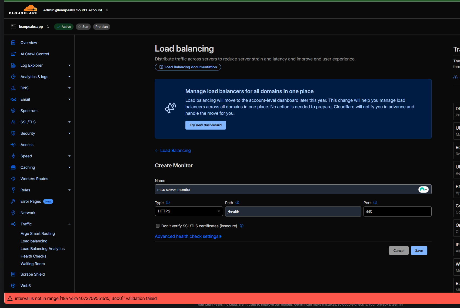The image size is (460, 308).
Task: Select the Overview icon in the sidebar
Action: (13, 42)
